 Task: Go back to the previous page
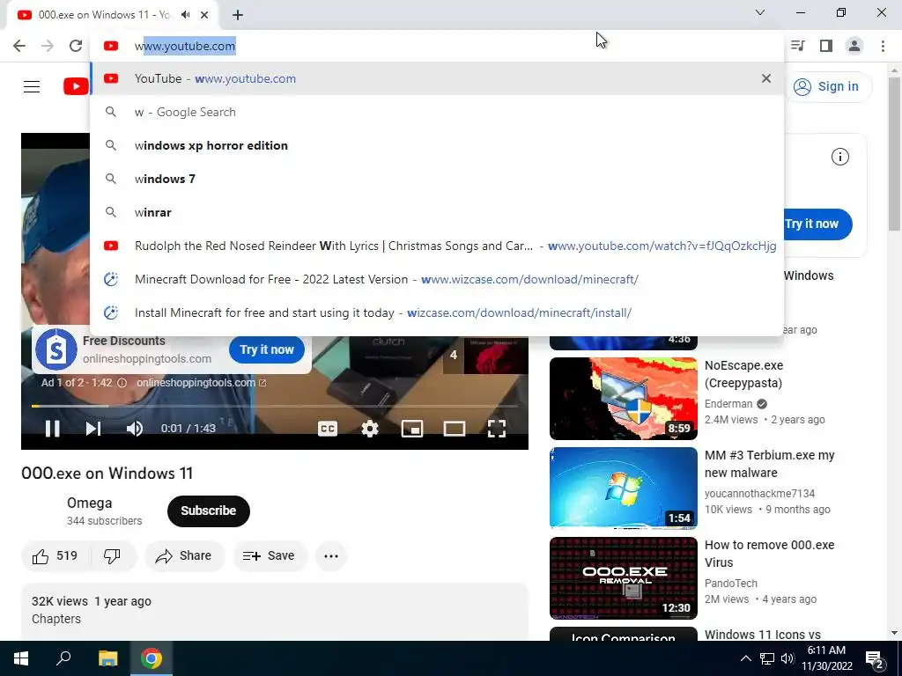point(19,46)
